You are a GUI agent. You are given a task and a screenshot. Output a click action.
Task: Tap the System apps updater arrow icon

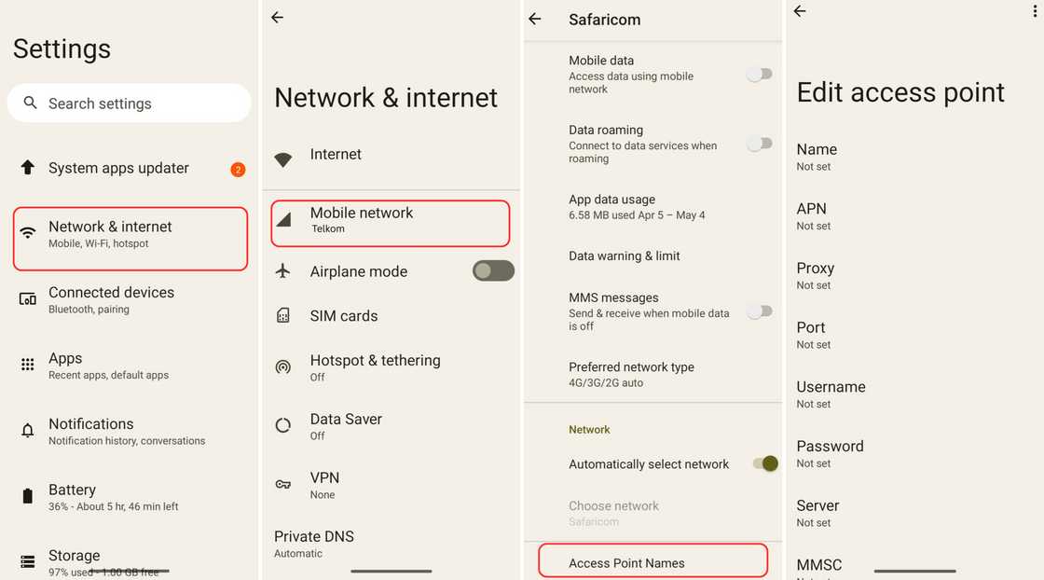(x=27, y=167)
